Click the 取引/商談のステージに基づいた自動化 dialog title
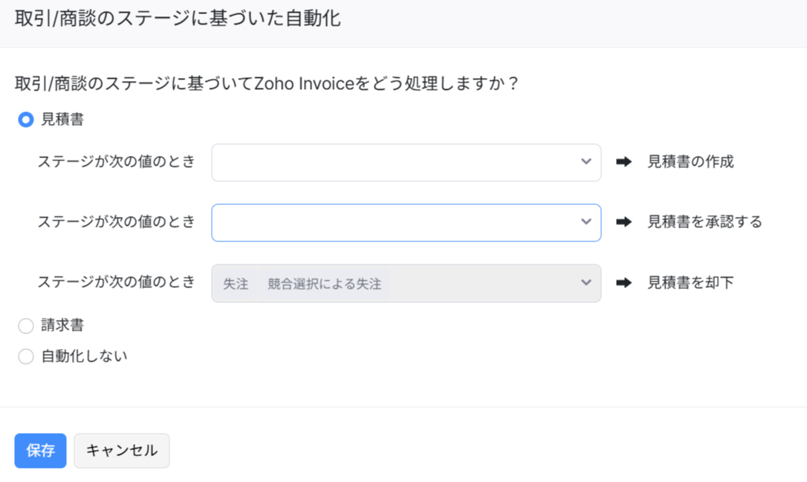Screen dimensions: 807x482 point(178,19)
